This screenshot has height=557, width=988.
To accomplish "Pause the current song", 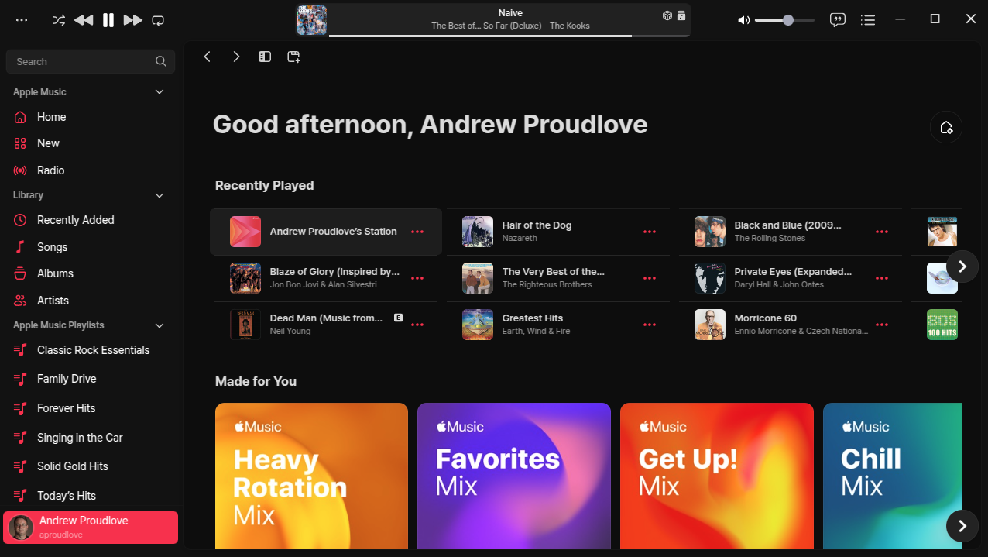I will tap(108, 20).
